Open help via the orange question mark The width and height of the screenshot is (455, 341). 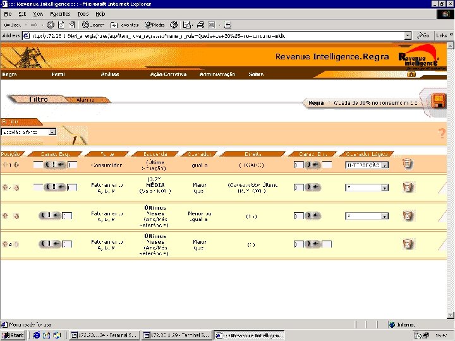click(442, 133)
